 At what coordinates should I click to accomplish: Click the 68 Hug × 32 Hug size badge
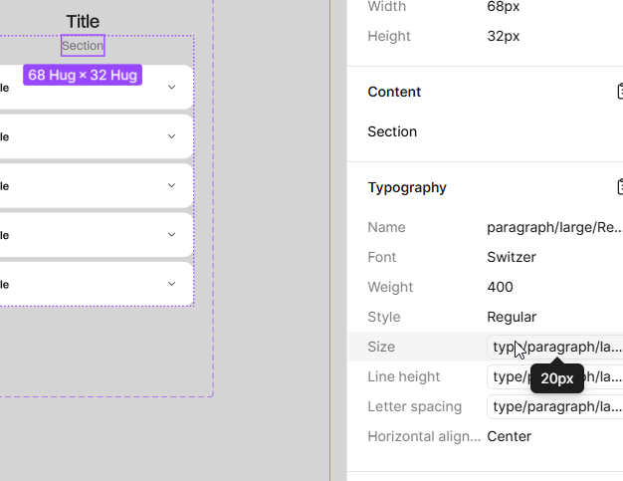click(83, 75)
